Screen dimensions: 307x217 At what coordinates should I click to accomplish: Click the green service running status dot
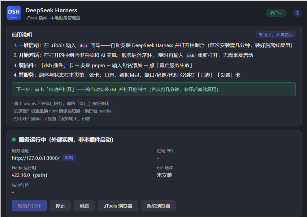click(x=14, y=140)
